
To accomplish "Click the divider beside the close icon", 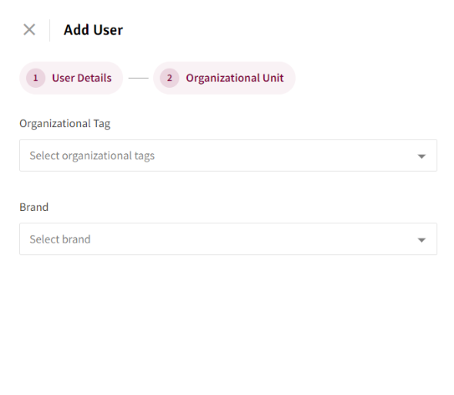I will tap(50, 30).
